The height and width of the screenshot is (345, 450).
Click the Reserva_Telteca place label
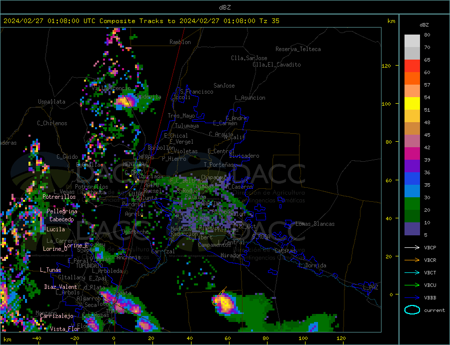click(x=298, y=49)
